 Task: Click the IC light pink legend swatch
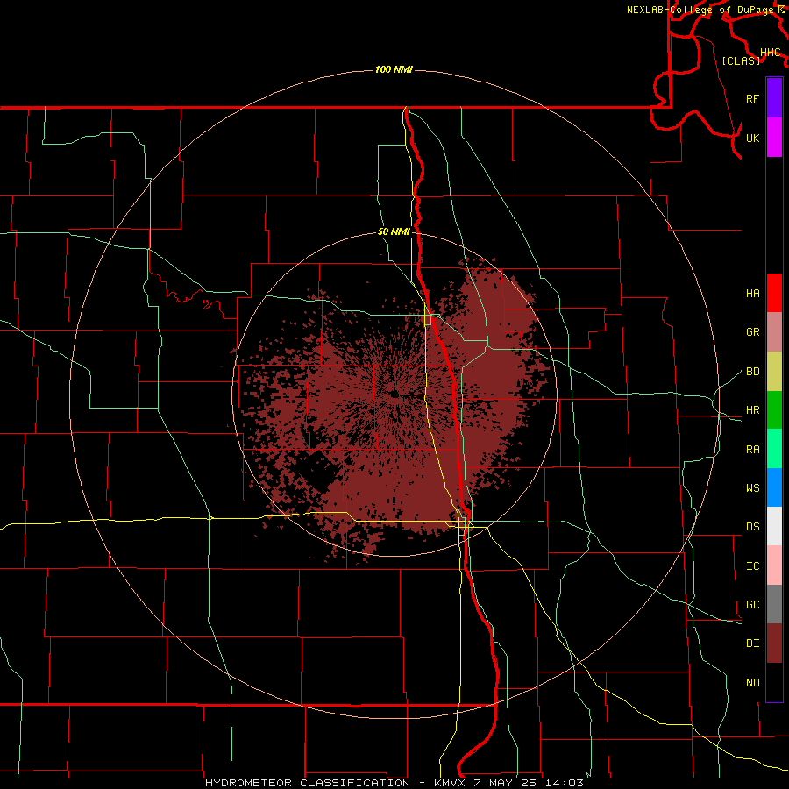pyautogui.click(x=774, y=565)
